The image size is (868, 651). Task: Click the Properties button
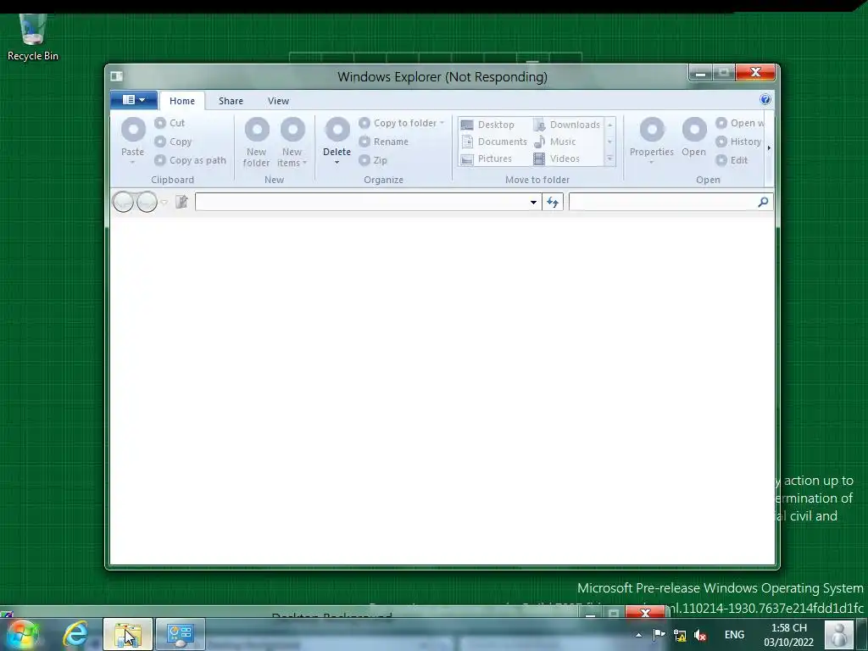tap(652, 141)
